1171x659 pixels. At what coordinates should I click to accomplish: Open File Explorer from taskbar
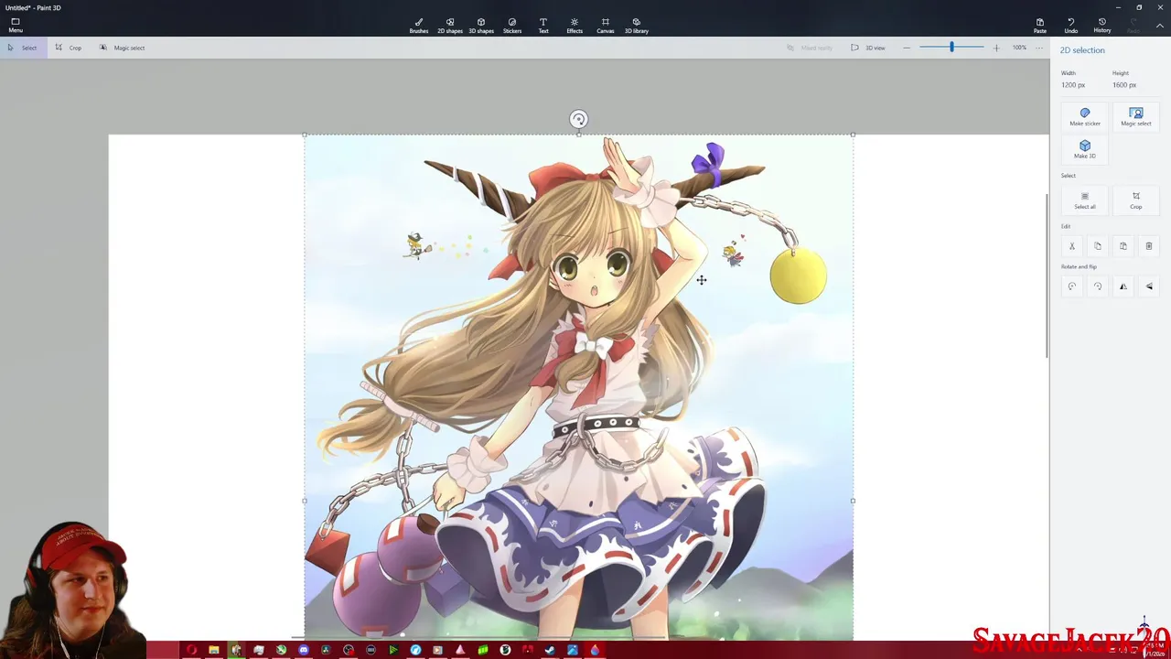(214, 650)
